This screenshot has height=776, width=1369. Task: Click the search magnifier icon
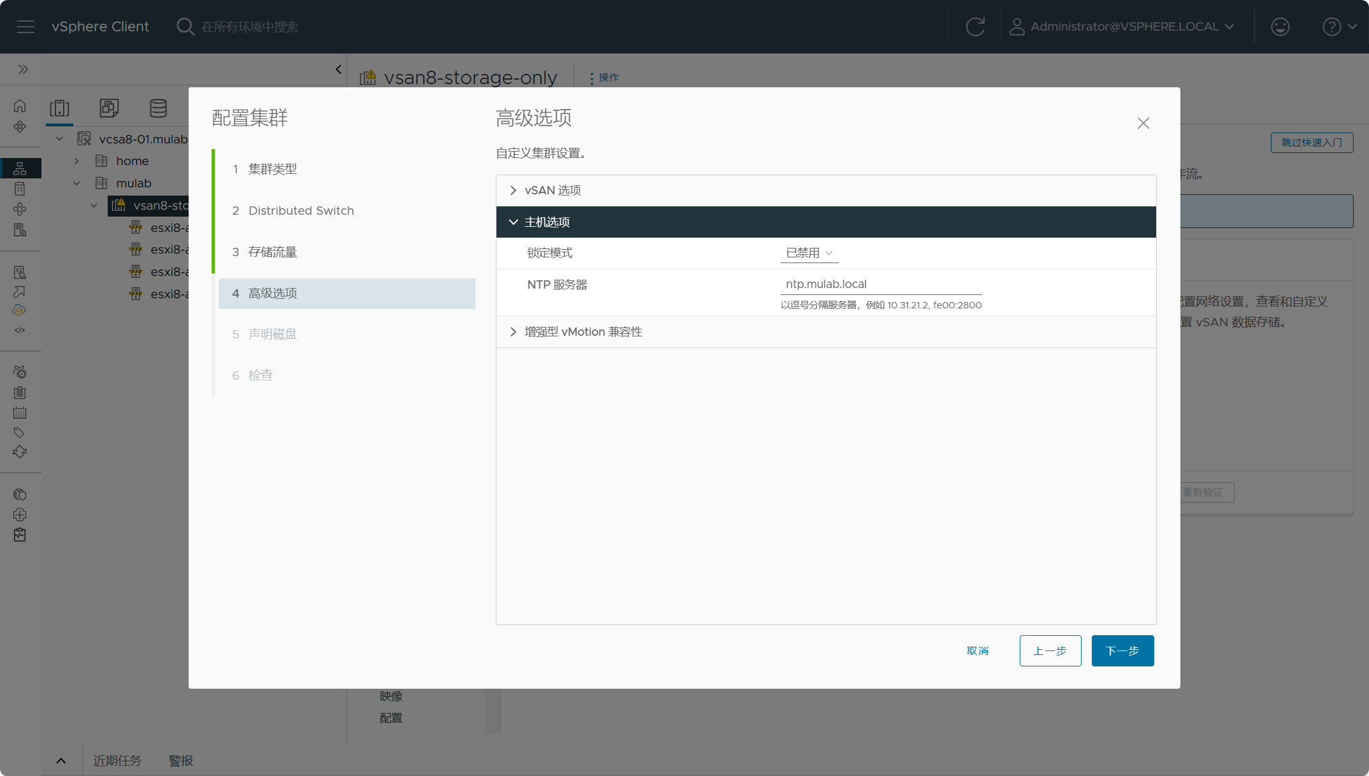185,27
